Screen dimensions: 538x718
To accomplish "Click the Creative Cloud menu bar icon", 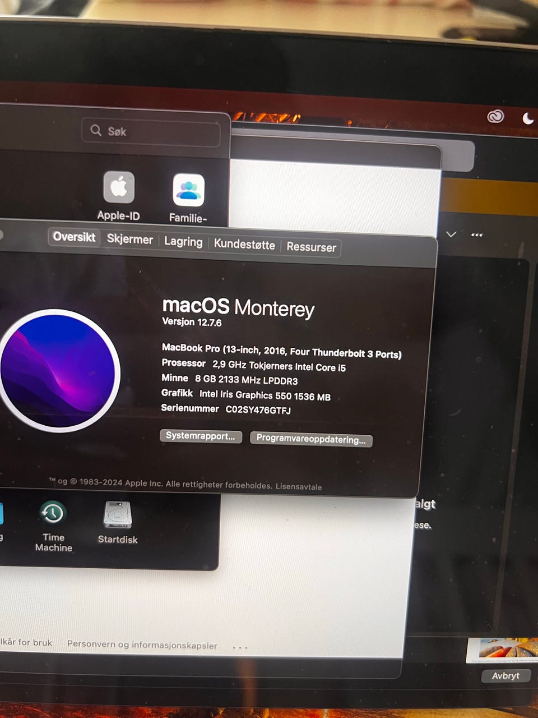I will [495, 116].
